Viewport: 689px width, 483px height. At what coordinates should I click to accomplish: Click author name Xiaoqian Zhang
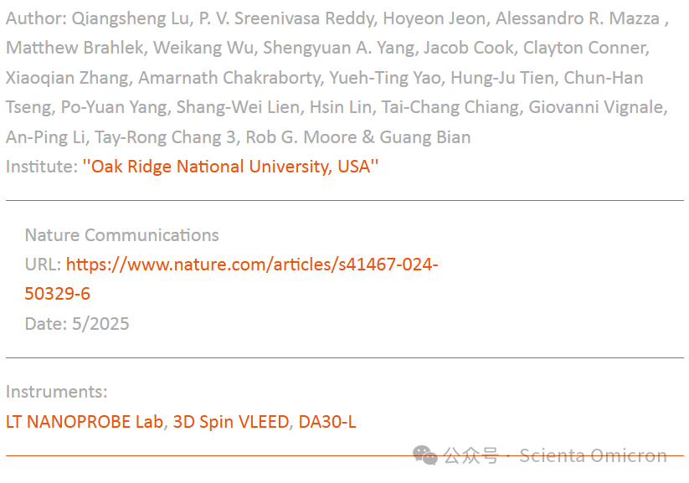[68, 79]
